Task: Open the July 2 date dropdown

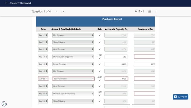Action: click(43, 42)
